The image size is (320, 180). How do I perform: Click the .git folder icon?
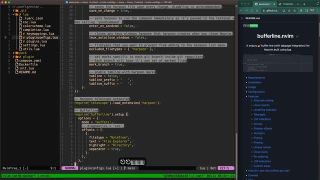17,10
